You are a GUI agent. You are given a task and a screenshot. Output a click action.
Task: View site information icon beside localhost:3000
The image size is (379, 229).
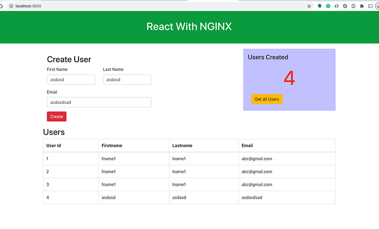11,6
